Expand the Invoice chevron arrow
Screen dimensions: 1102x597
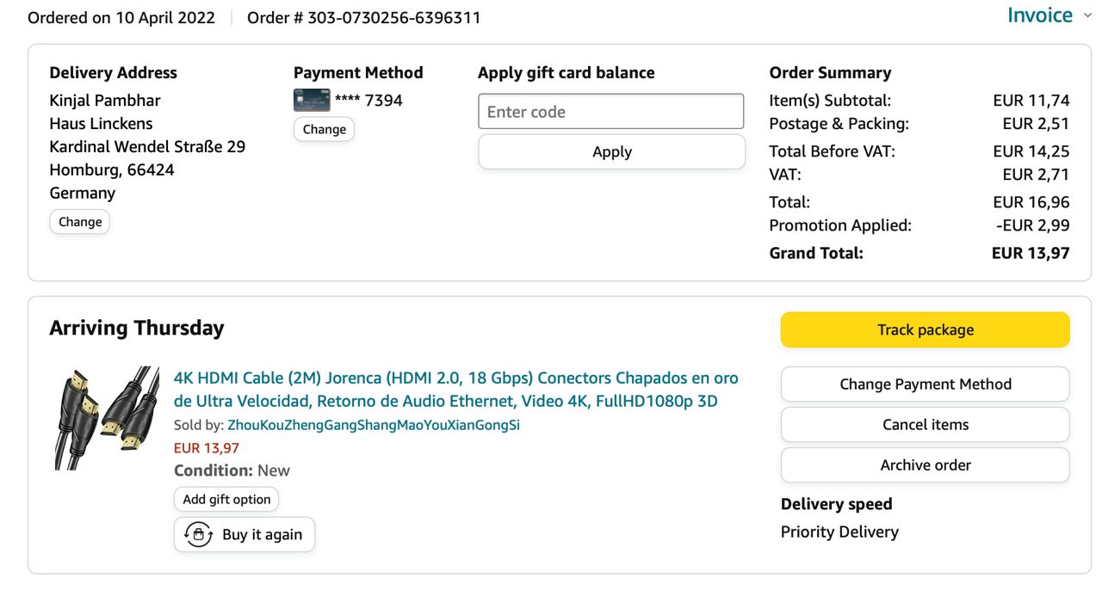(1087, 16)
